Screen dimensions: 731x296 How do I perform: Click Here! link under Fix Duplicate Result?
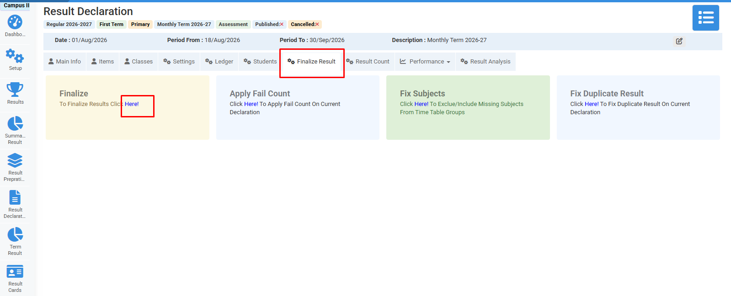coord(592,104)
